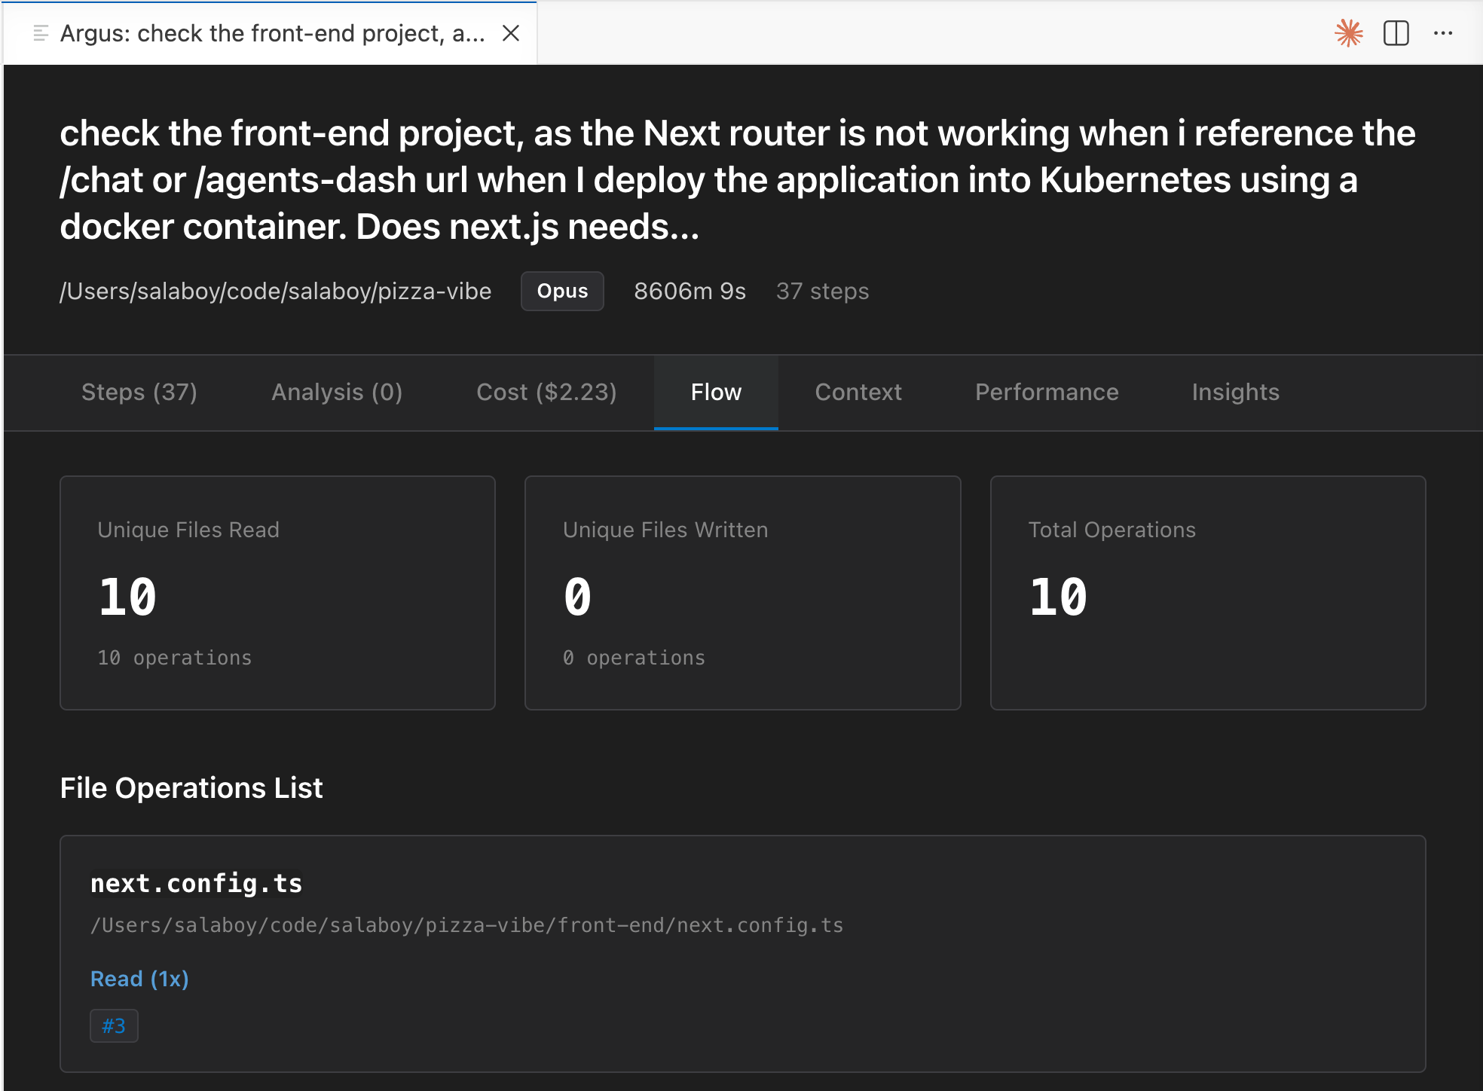Open the Context tab
Viewport: 1483px width, 1091px height.
[858, 392]
